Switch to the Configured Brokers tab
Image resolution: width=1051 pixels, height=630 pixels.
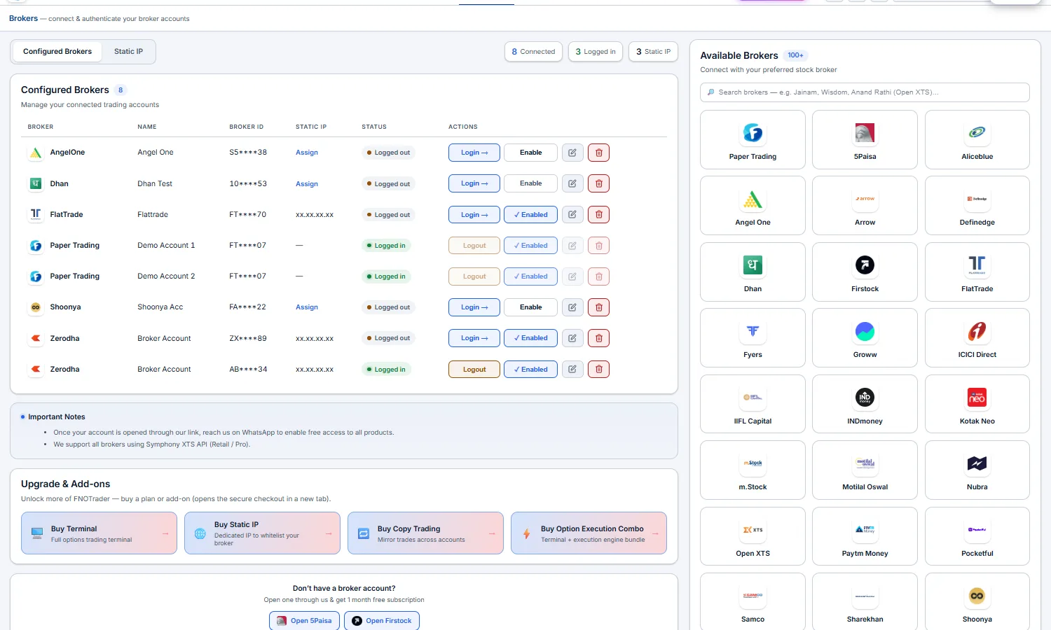(x=57, y=52)
